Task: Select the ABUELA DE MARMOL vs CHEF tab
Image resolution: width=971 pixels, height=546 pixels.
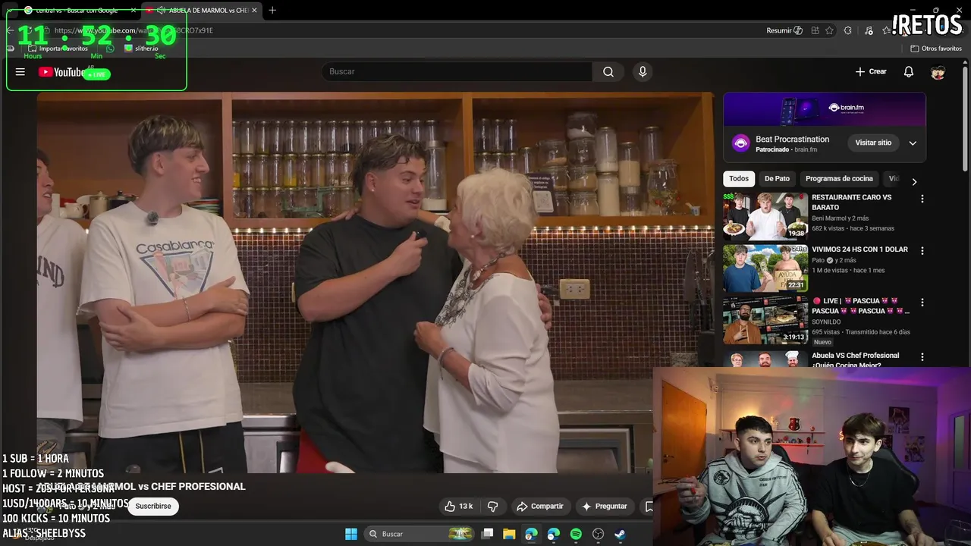Action: click(202, 10)
